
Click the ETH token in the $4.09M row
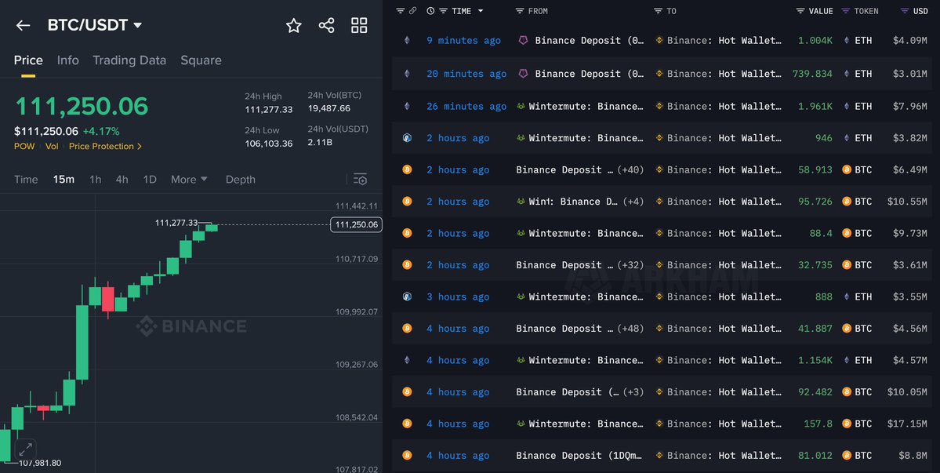[858, 40]
